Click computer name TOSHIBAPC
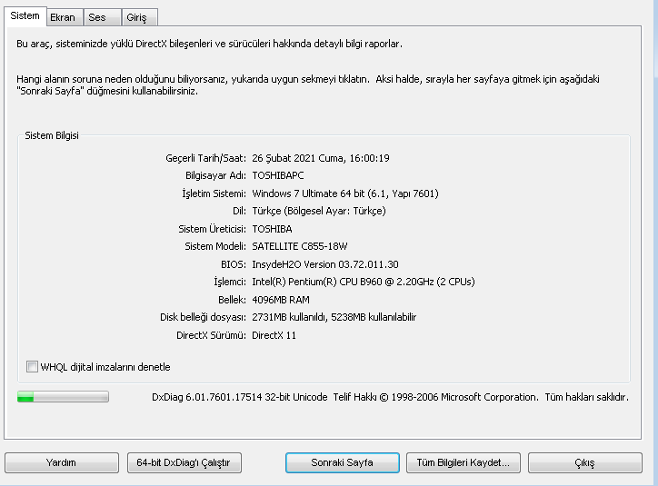The height and width of the screenshot is (486, 658). tap(278, 175)
